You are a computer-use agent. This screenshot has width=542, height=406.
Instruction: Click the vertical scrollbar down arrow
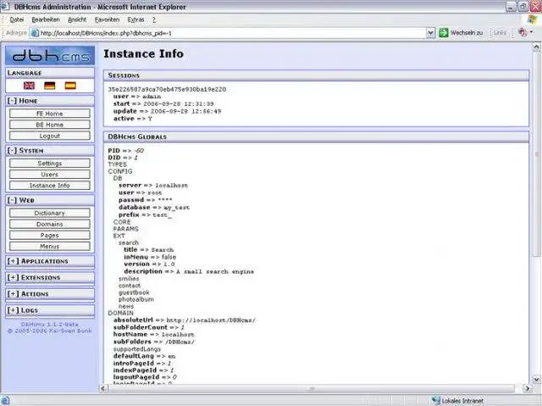[536, 380]
